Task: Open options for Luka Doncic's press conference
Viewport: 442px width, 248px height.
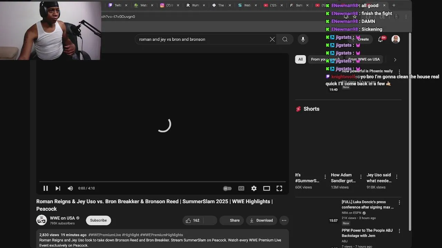Action: [399, 203]
